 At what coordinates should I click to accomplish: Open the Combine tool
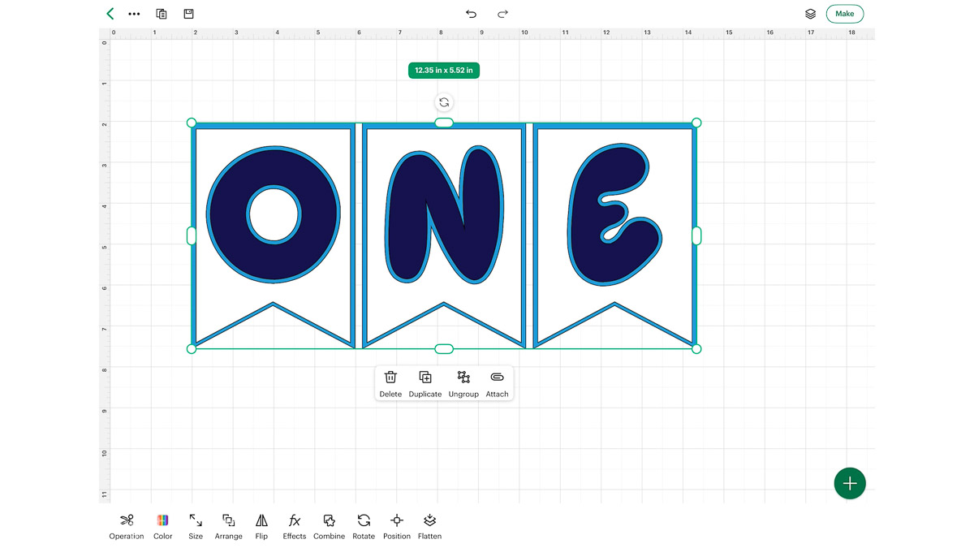(x=329, y=524)
